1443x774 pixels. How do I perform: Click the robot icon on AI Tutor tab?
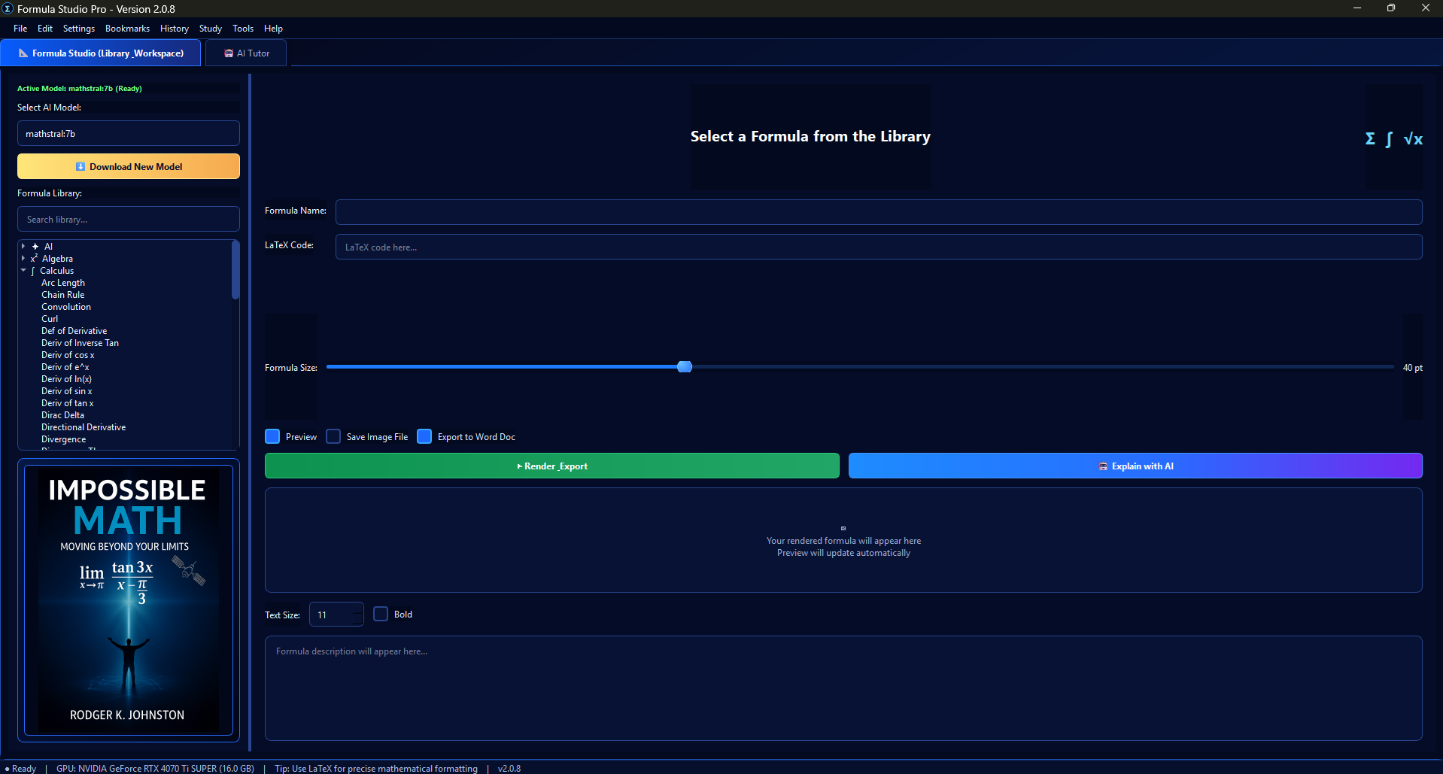coord(229,53)
